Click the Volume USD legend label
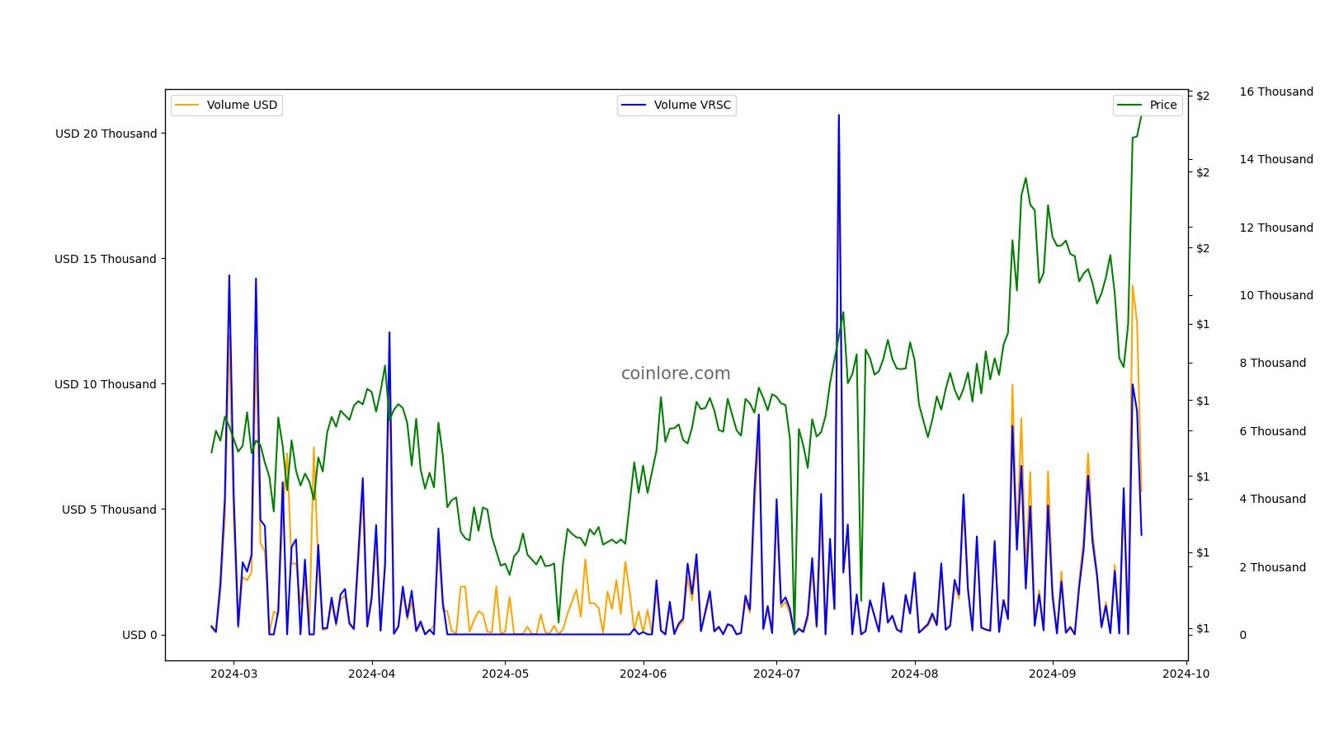Image resolution: width=1320 pixels, height=742 pixels. pos(242,105)
